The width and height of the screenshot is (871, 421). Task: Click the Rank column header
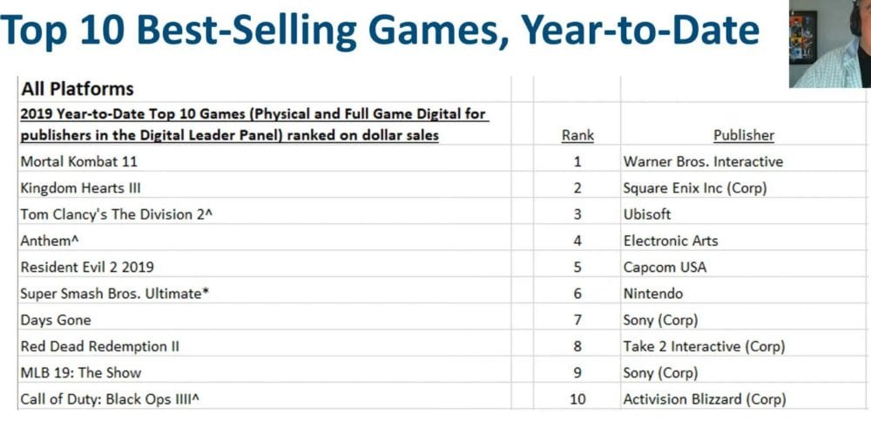[577, 135]
